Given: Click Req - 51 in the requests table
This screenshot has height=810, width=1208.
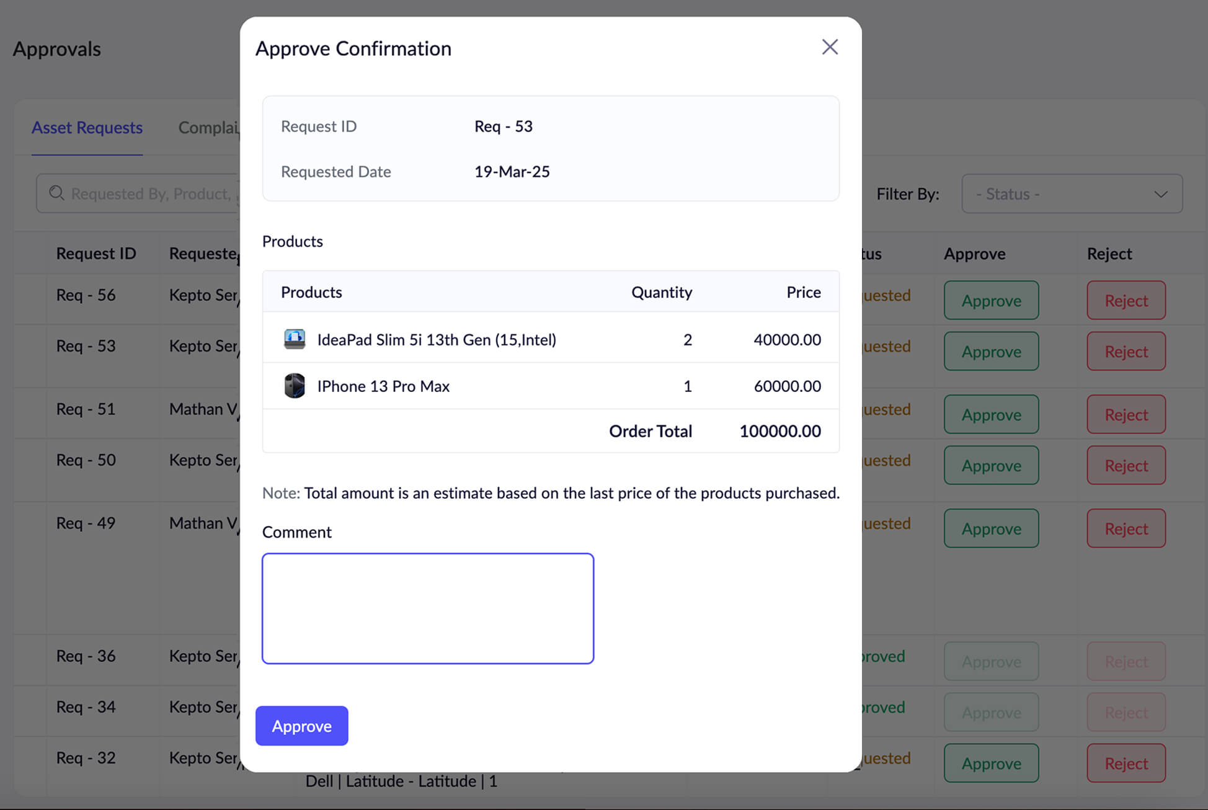Looking at the screenshot, I should (86, 409).
